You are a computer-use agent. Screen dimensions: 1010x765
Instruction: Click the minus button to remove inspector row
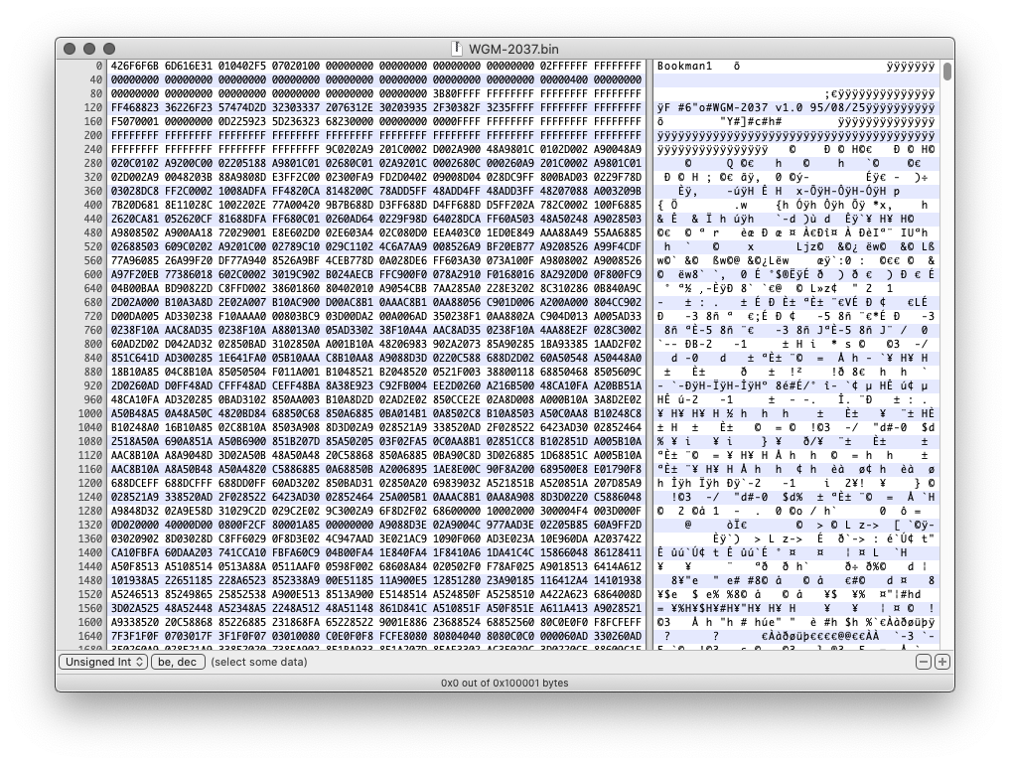pyautogui.click(x=924, y=662)
